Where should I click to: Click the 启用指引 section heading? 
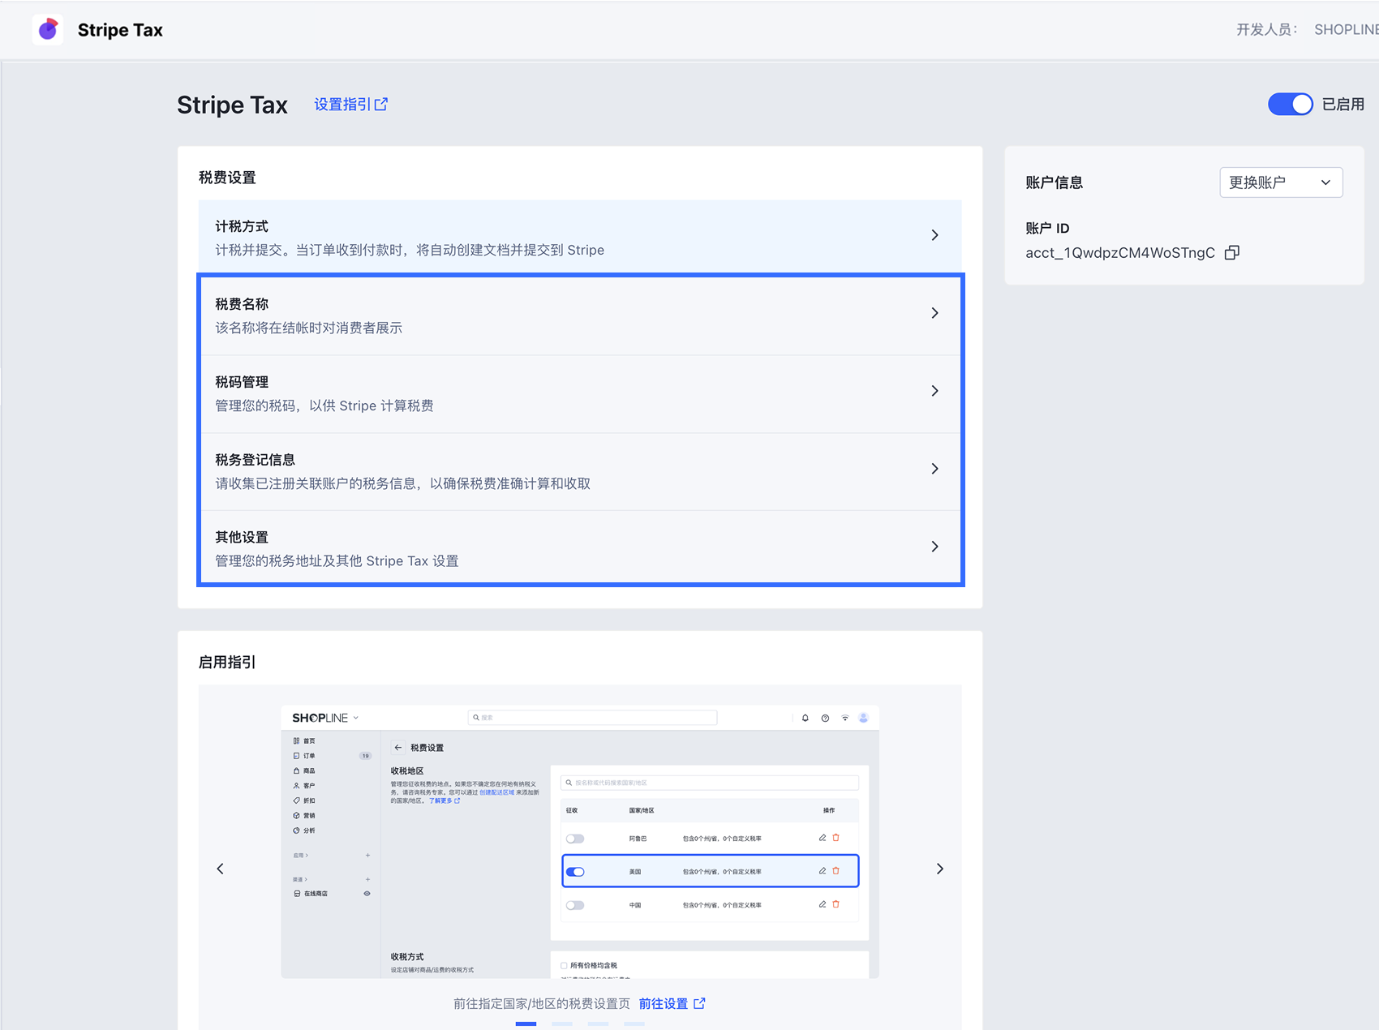[x=227, y=663]
